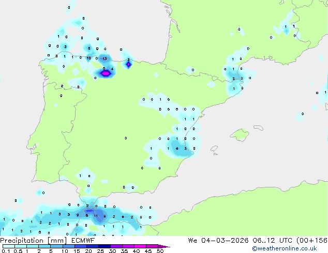Pick the legend swatch between 10 and 15

coord(68,246)
